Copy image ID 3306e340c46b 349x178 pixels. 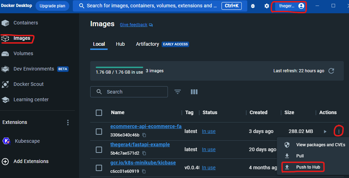tap(144, 135)
